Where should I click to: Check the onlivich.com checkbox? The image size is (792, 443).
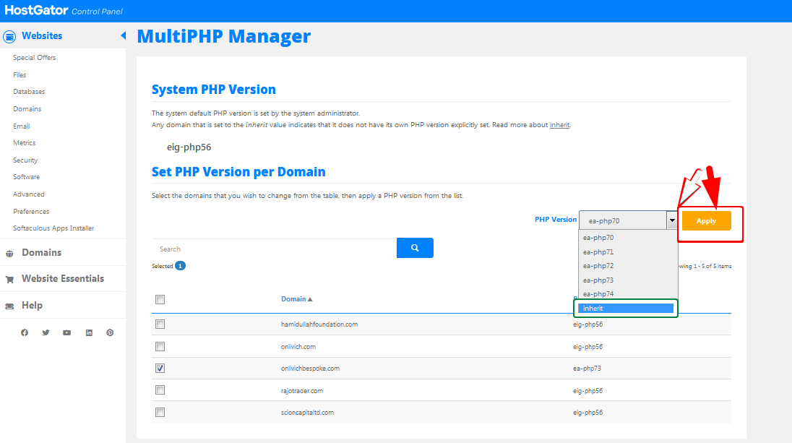160,346
